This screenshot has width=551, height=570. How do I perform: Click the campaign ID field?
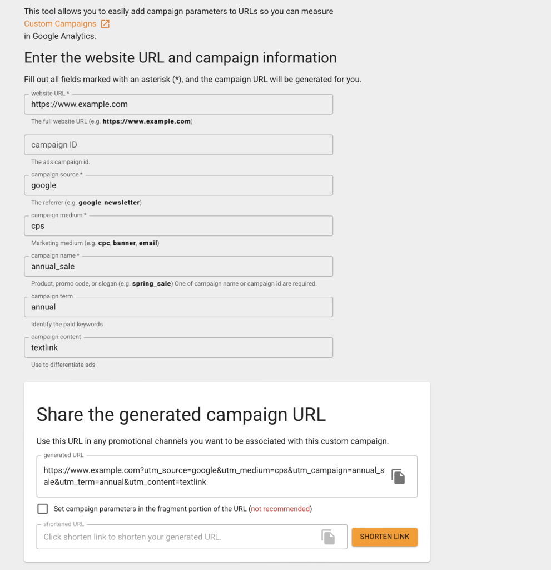point(178,144)
